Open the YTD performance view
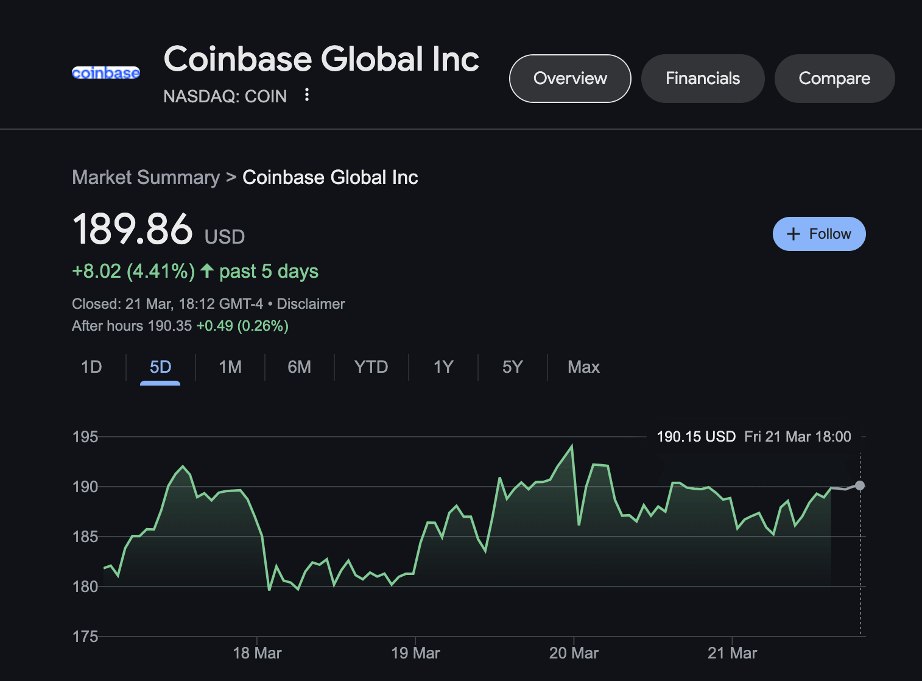 click(x=370, y=367)
